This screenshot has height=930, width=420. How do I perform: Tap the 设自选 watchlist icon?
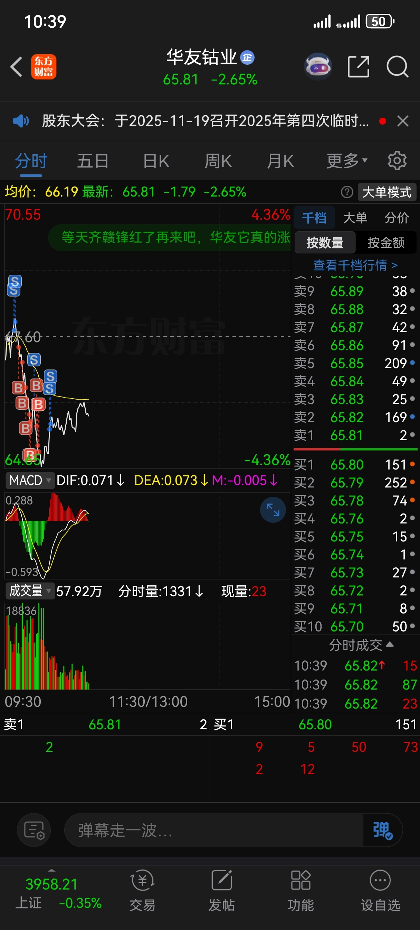[380, 890]
